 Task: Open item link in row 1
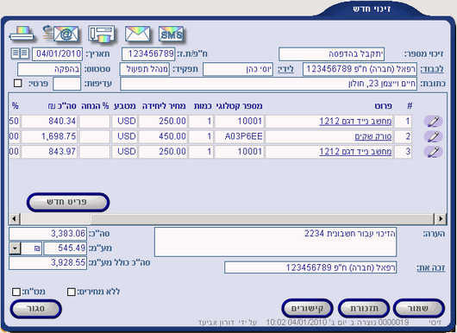coord(355,122)
